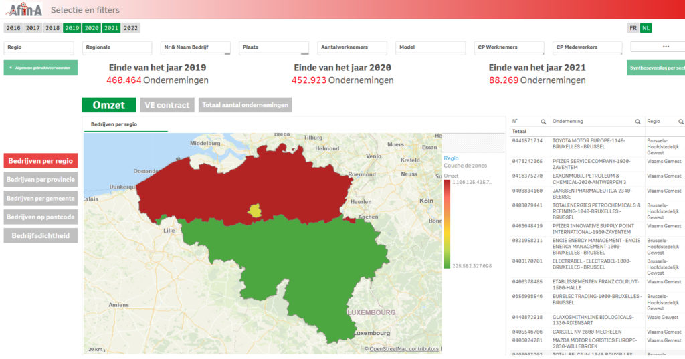Open the Nr & Naam Bedrijf filter

coord(195,47)
